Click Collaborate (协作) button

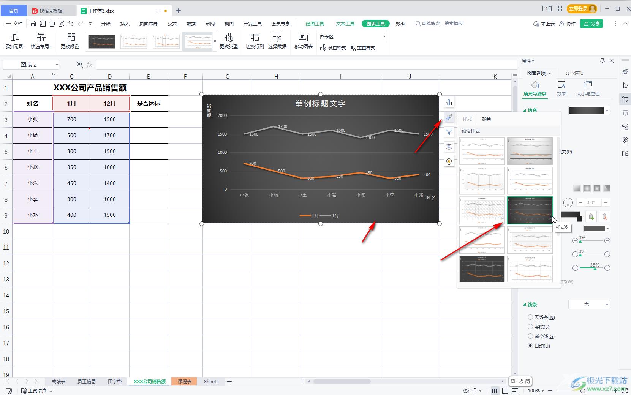click(x=568, y=24)
